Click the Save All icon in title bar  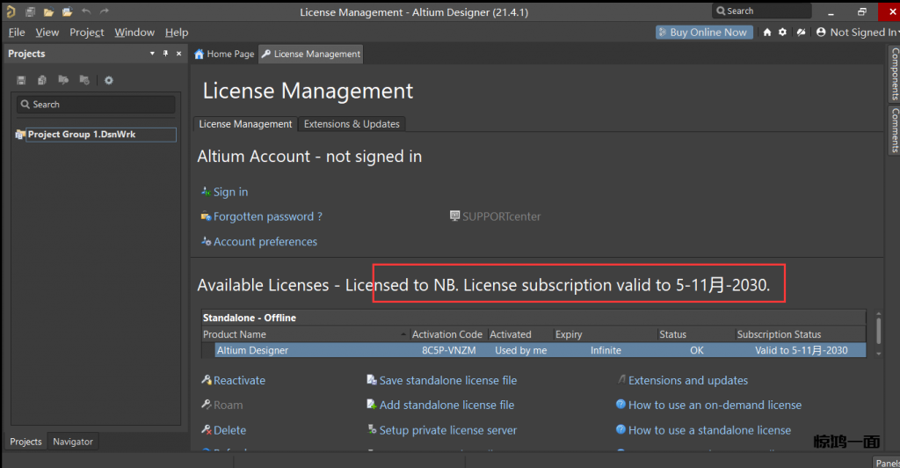coord(31,11)
